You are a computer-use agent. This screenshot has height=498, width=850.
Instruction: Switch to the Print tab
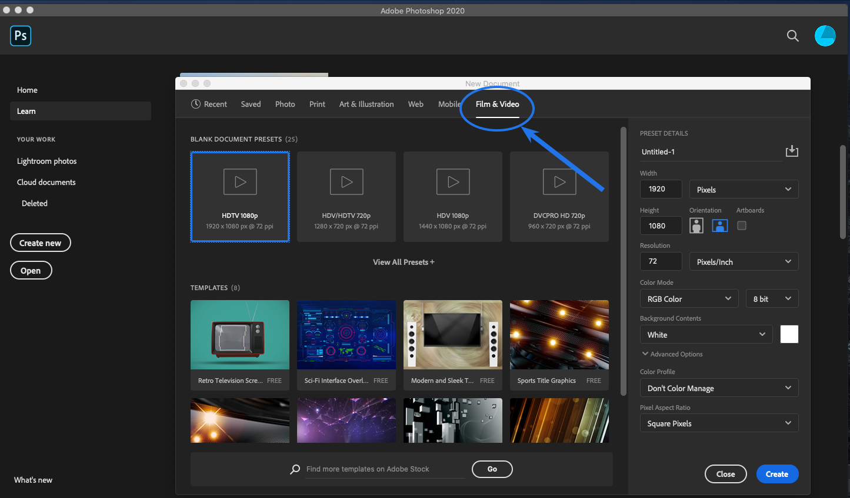coord(317,104)
